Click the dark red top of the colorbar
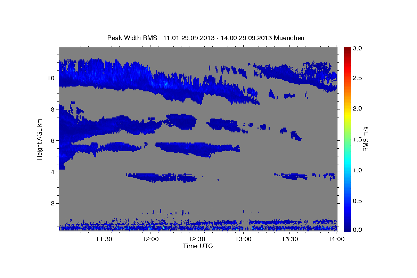The width and height of the screenshot is (417, 278). coord(347,49)
